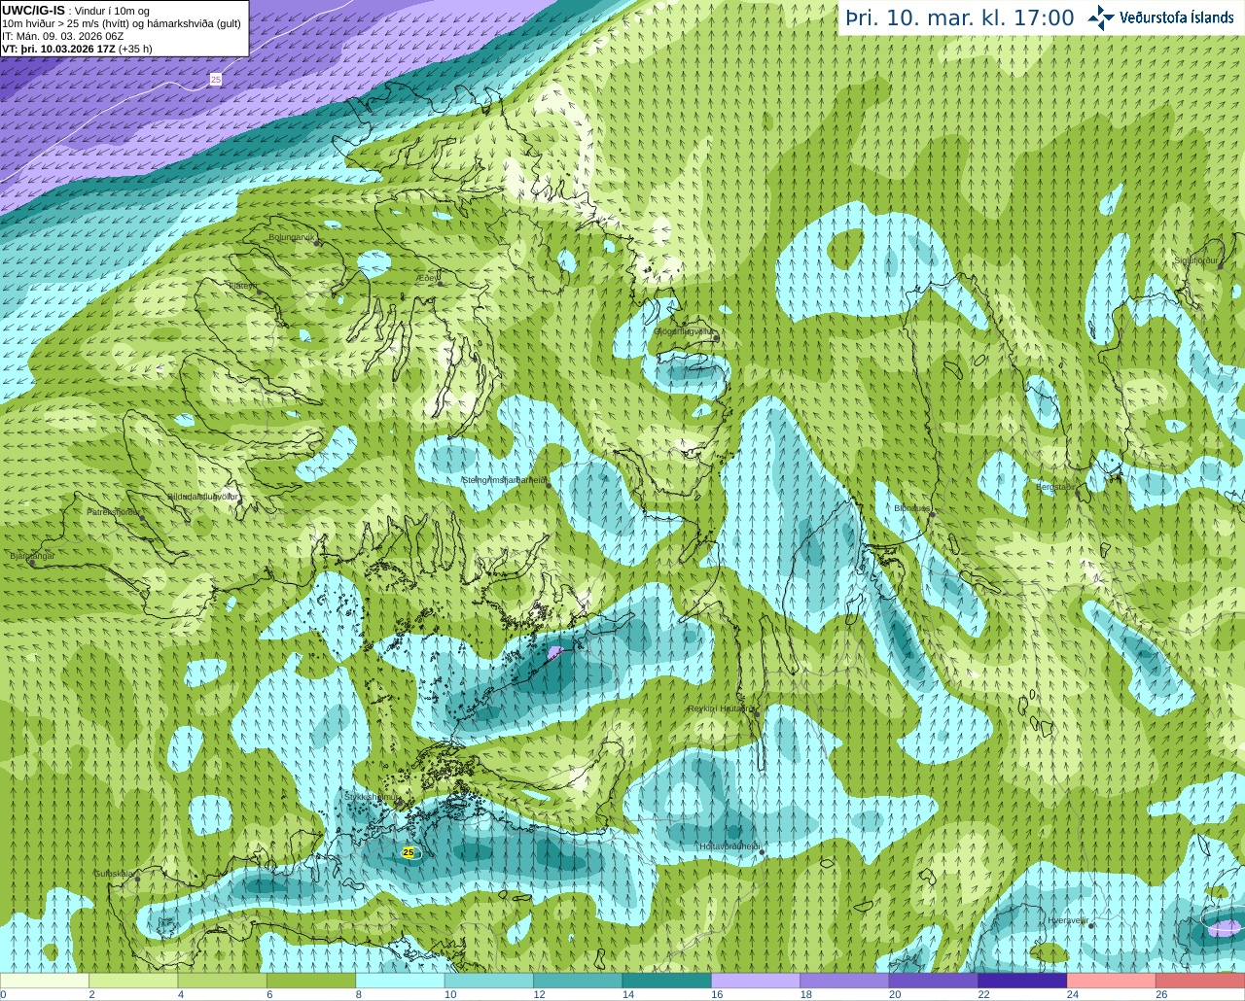Click the VT: þri. 10.03.2026 17Z line
1245x1001 pixels.
coord(77,49)
